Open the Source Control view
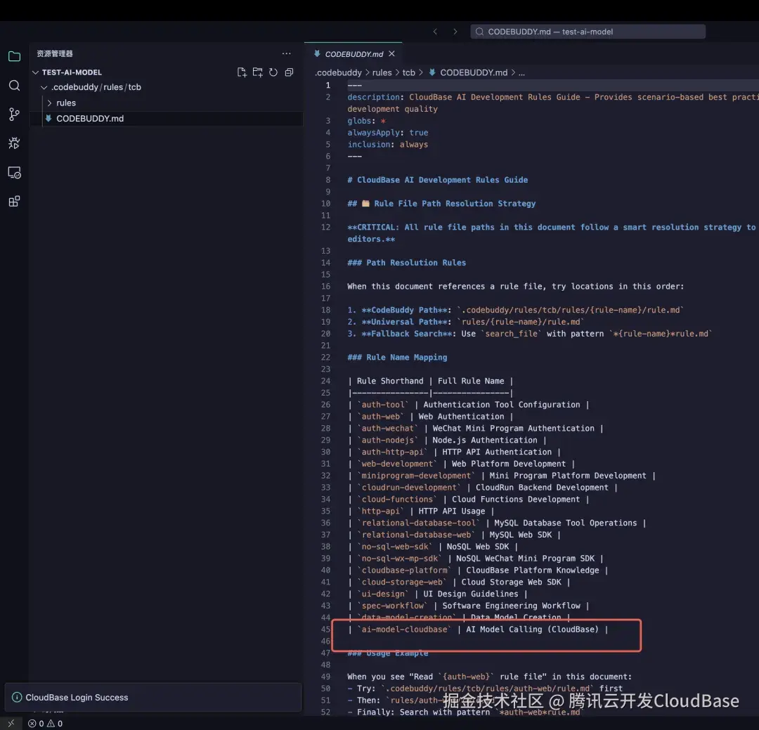Viewport: 759px width, 730px height. click(x=14, y=115)
